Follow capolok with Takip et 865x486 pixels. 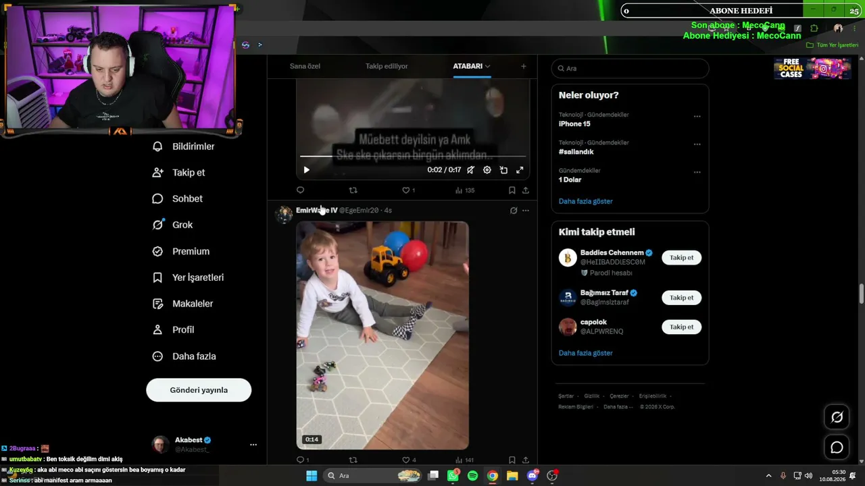tap(682, 327)
